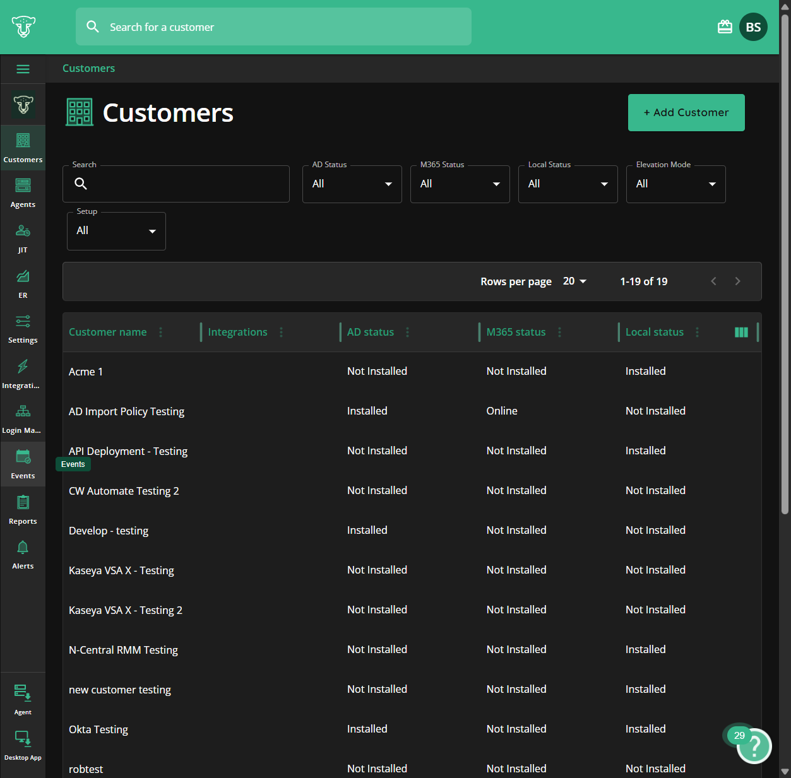Go to the previous page arrow
This screenshot has height=778, width=791.
[713, 281]
